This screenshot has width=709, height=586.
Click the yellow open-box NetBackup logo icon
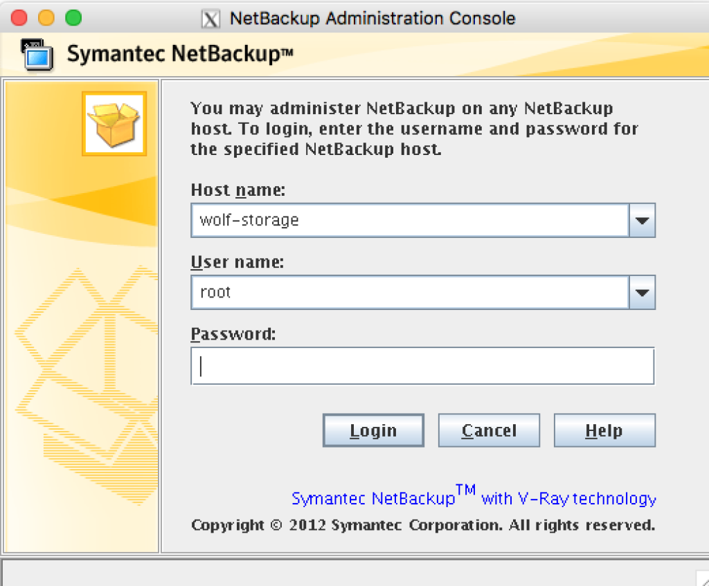pyautogui.click(x=114, y=123)
